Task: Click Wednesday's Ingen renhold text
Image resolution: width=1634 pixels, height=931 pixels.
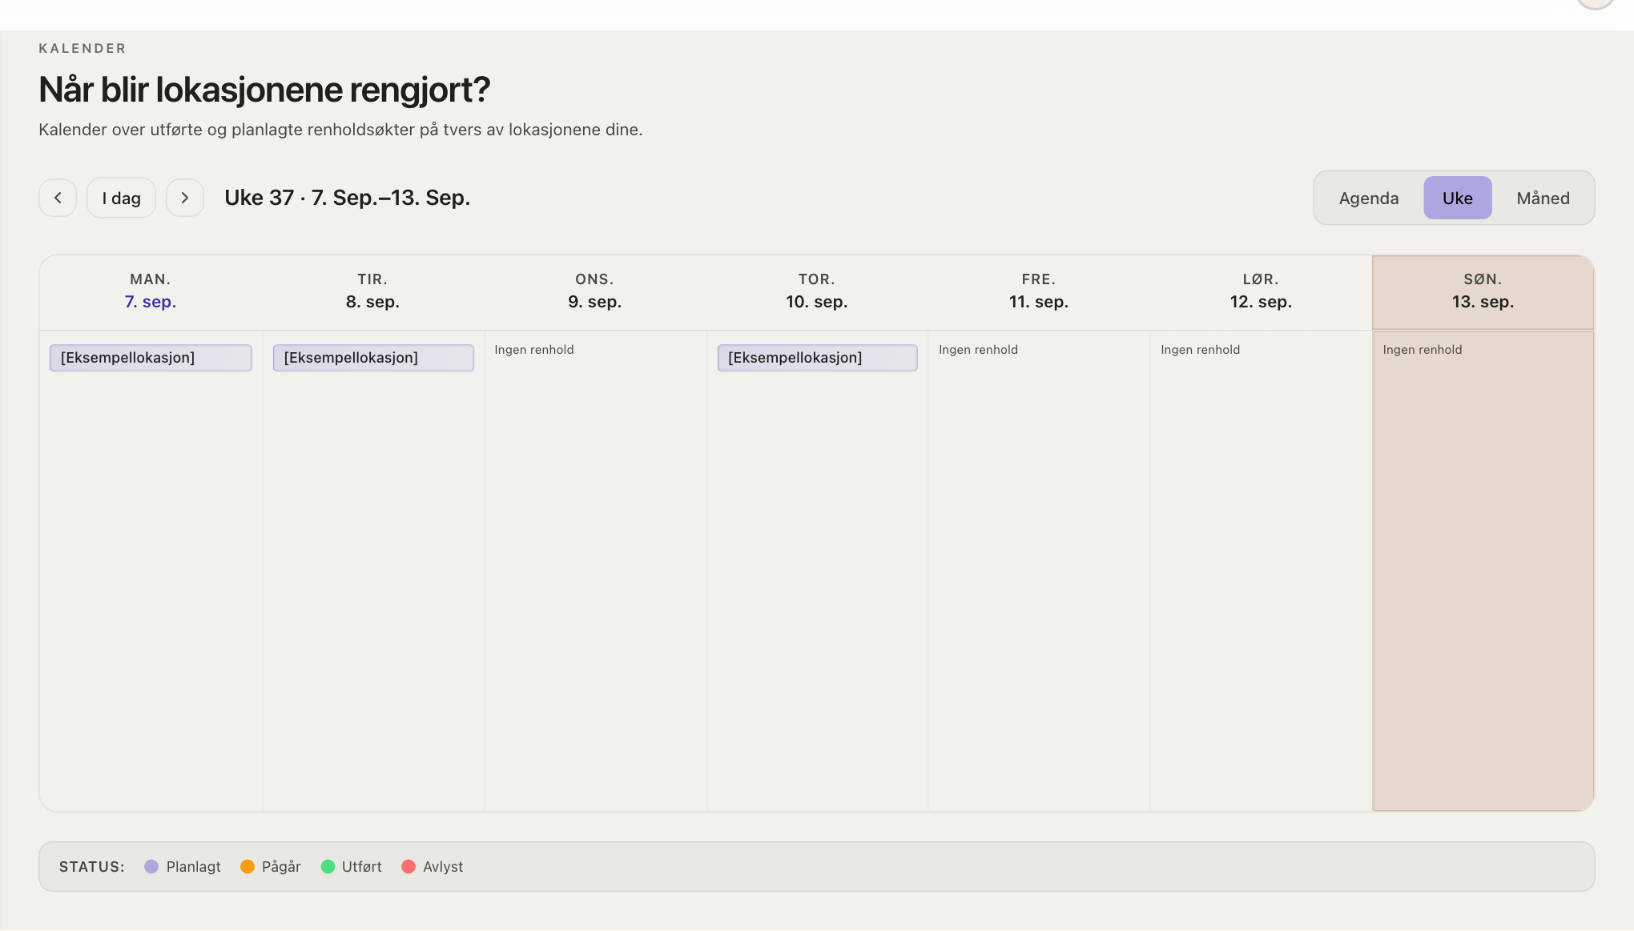Action: [534, 350]
